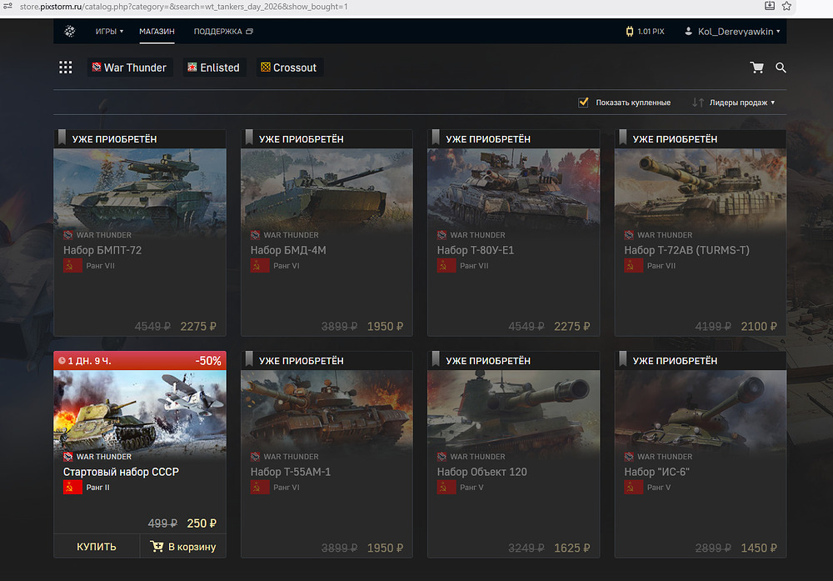Click the clock timer icon on discount banner

click(x=62, y=360)
